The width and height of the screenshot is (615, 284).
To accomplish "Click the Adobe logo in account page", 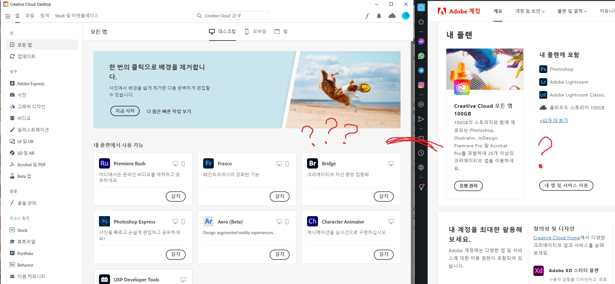I will click(x=442, y=11).
